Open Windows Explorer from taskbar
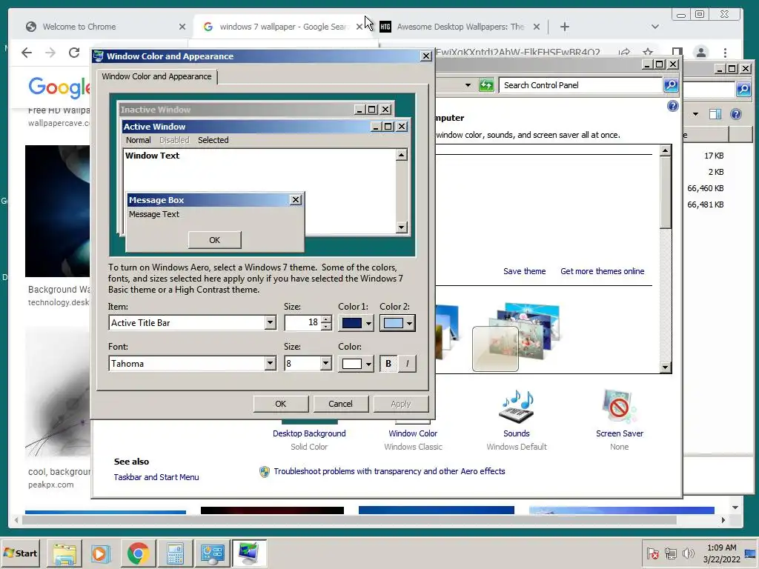Image resolution: width=759 pixels, height=569 pixels. pos(64,553)
